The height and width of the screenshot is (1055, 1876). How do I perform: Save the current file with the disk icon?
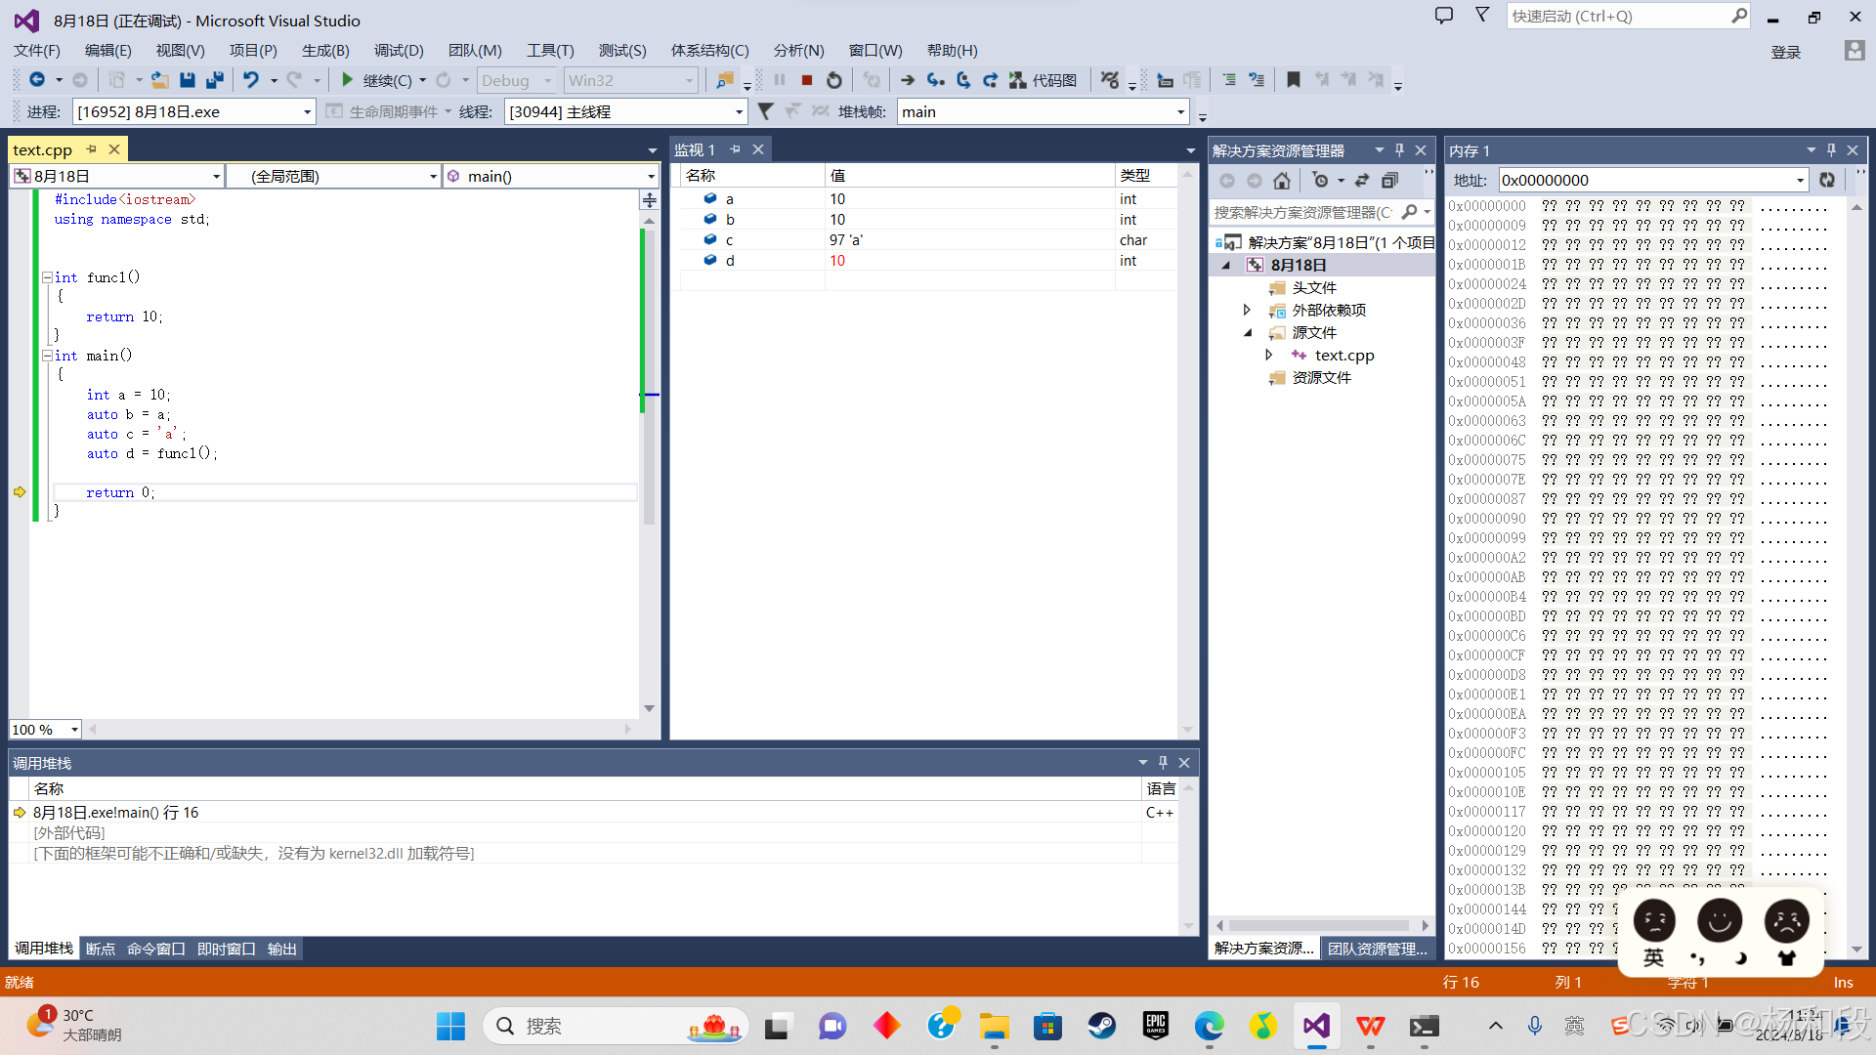tap(188, 80)
